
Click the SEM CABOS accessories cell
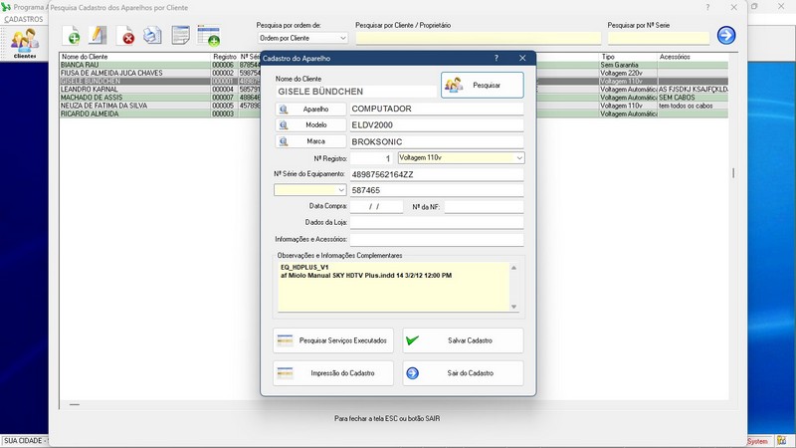[x=693, y=98]
